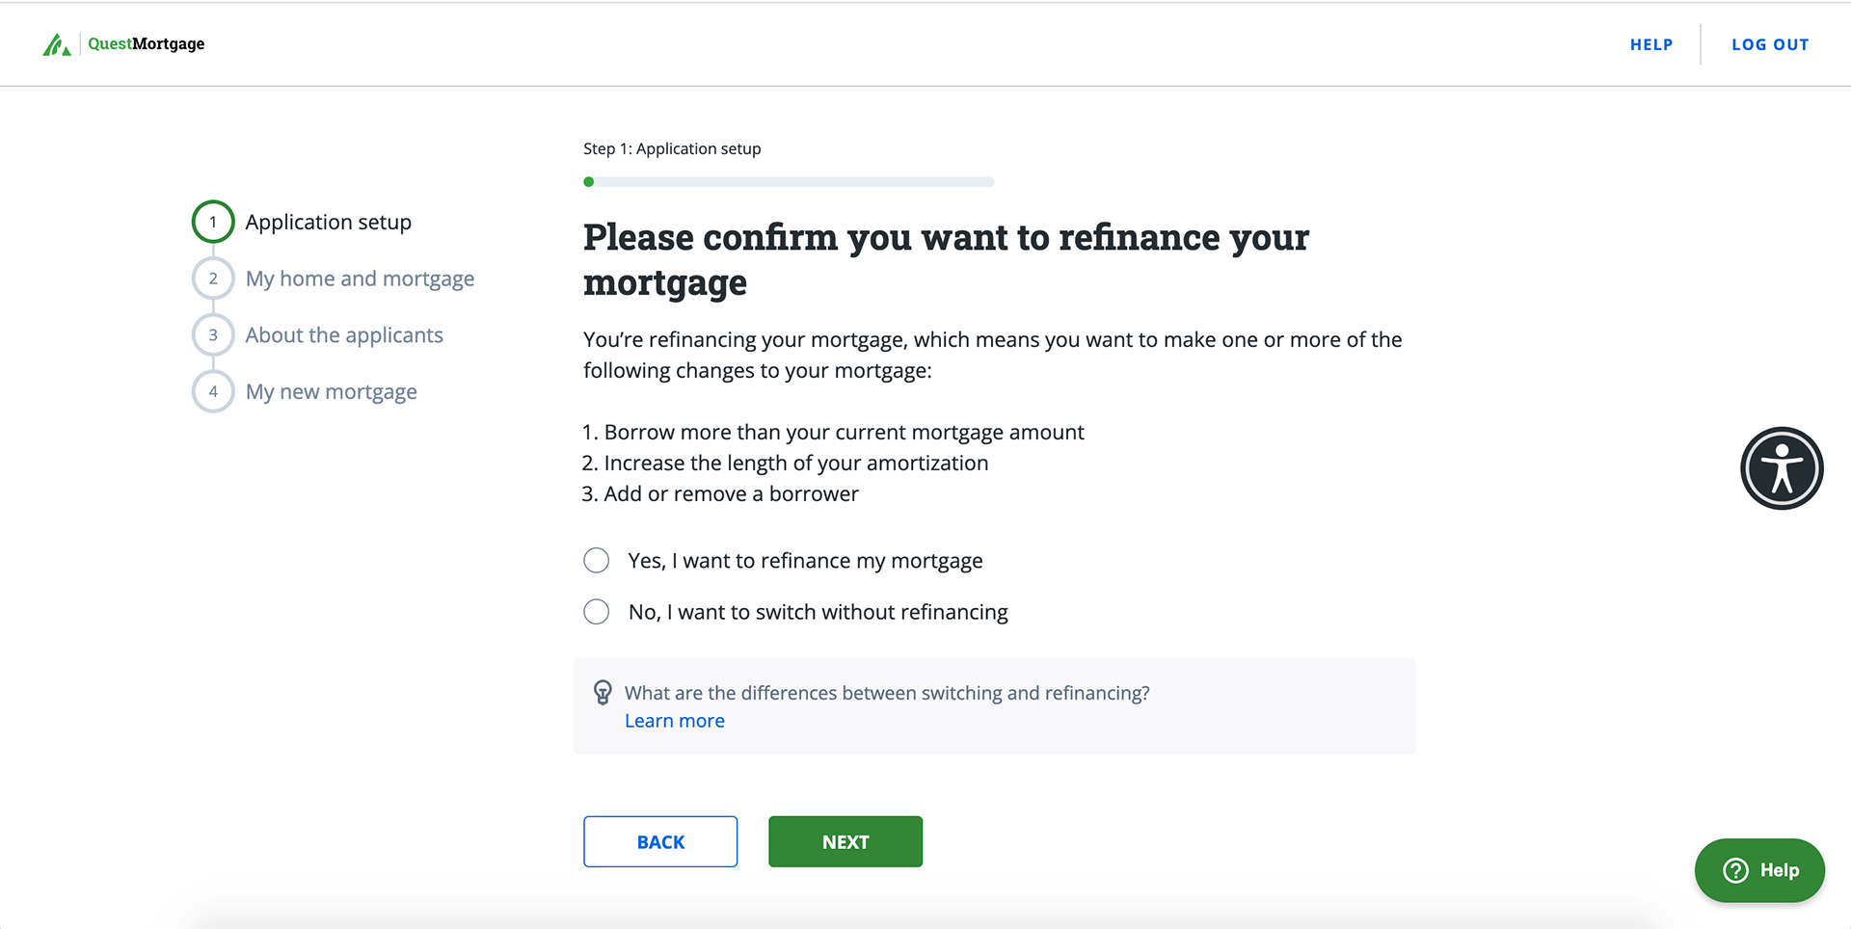The image size is (1851, 929).
Task: Open HELP in the top header
Action: (x=1651, y=44)
